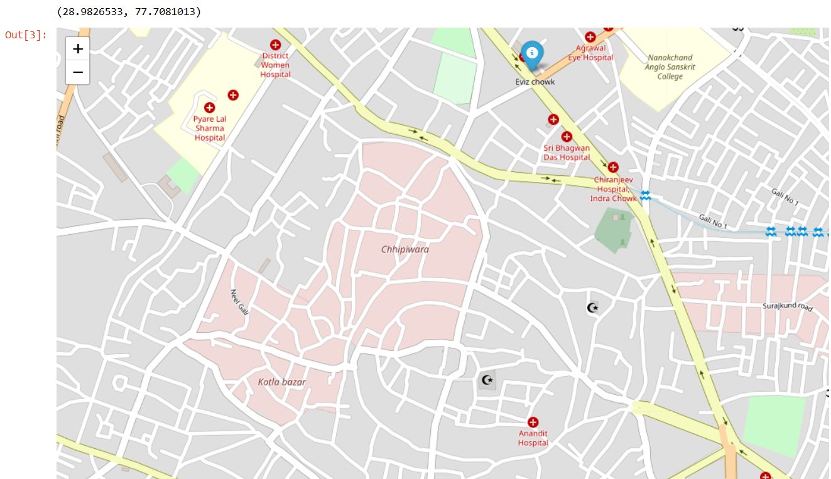Click the mosque crescent icon near Surajkund road
The image size is (831, 479).
pyautogui.click(x=592, y=308)
